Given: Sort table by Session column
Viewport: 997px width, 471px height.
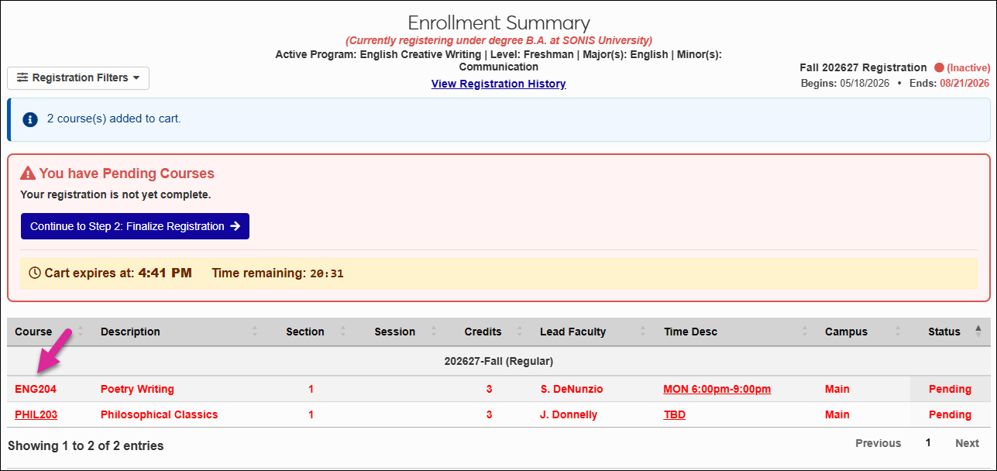Looking at the screenshot, I should tap(399, 332).
